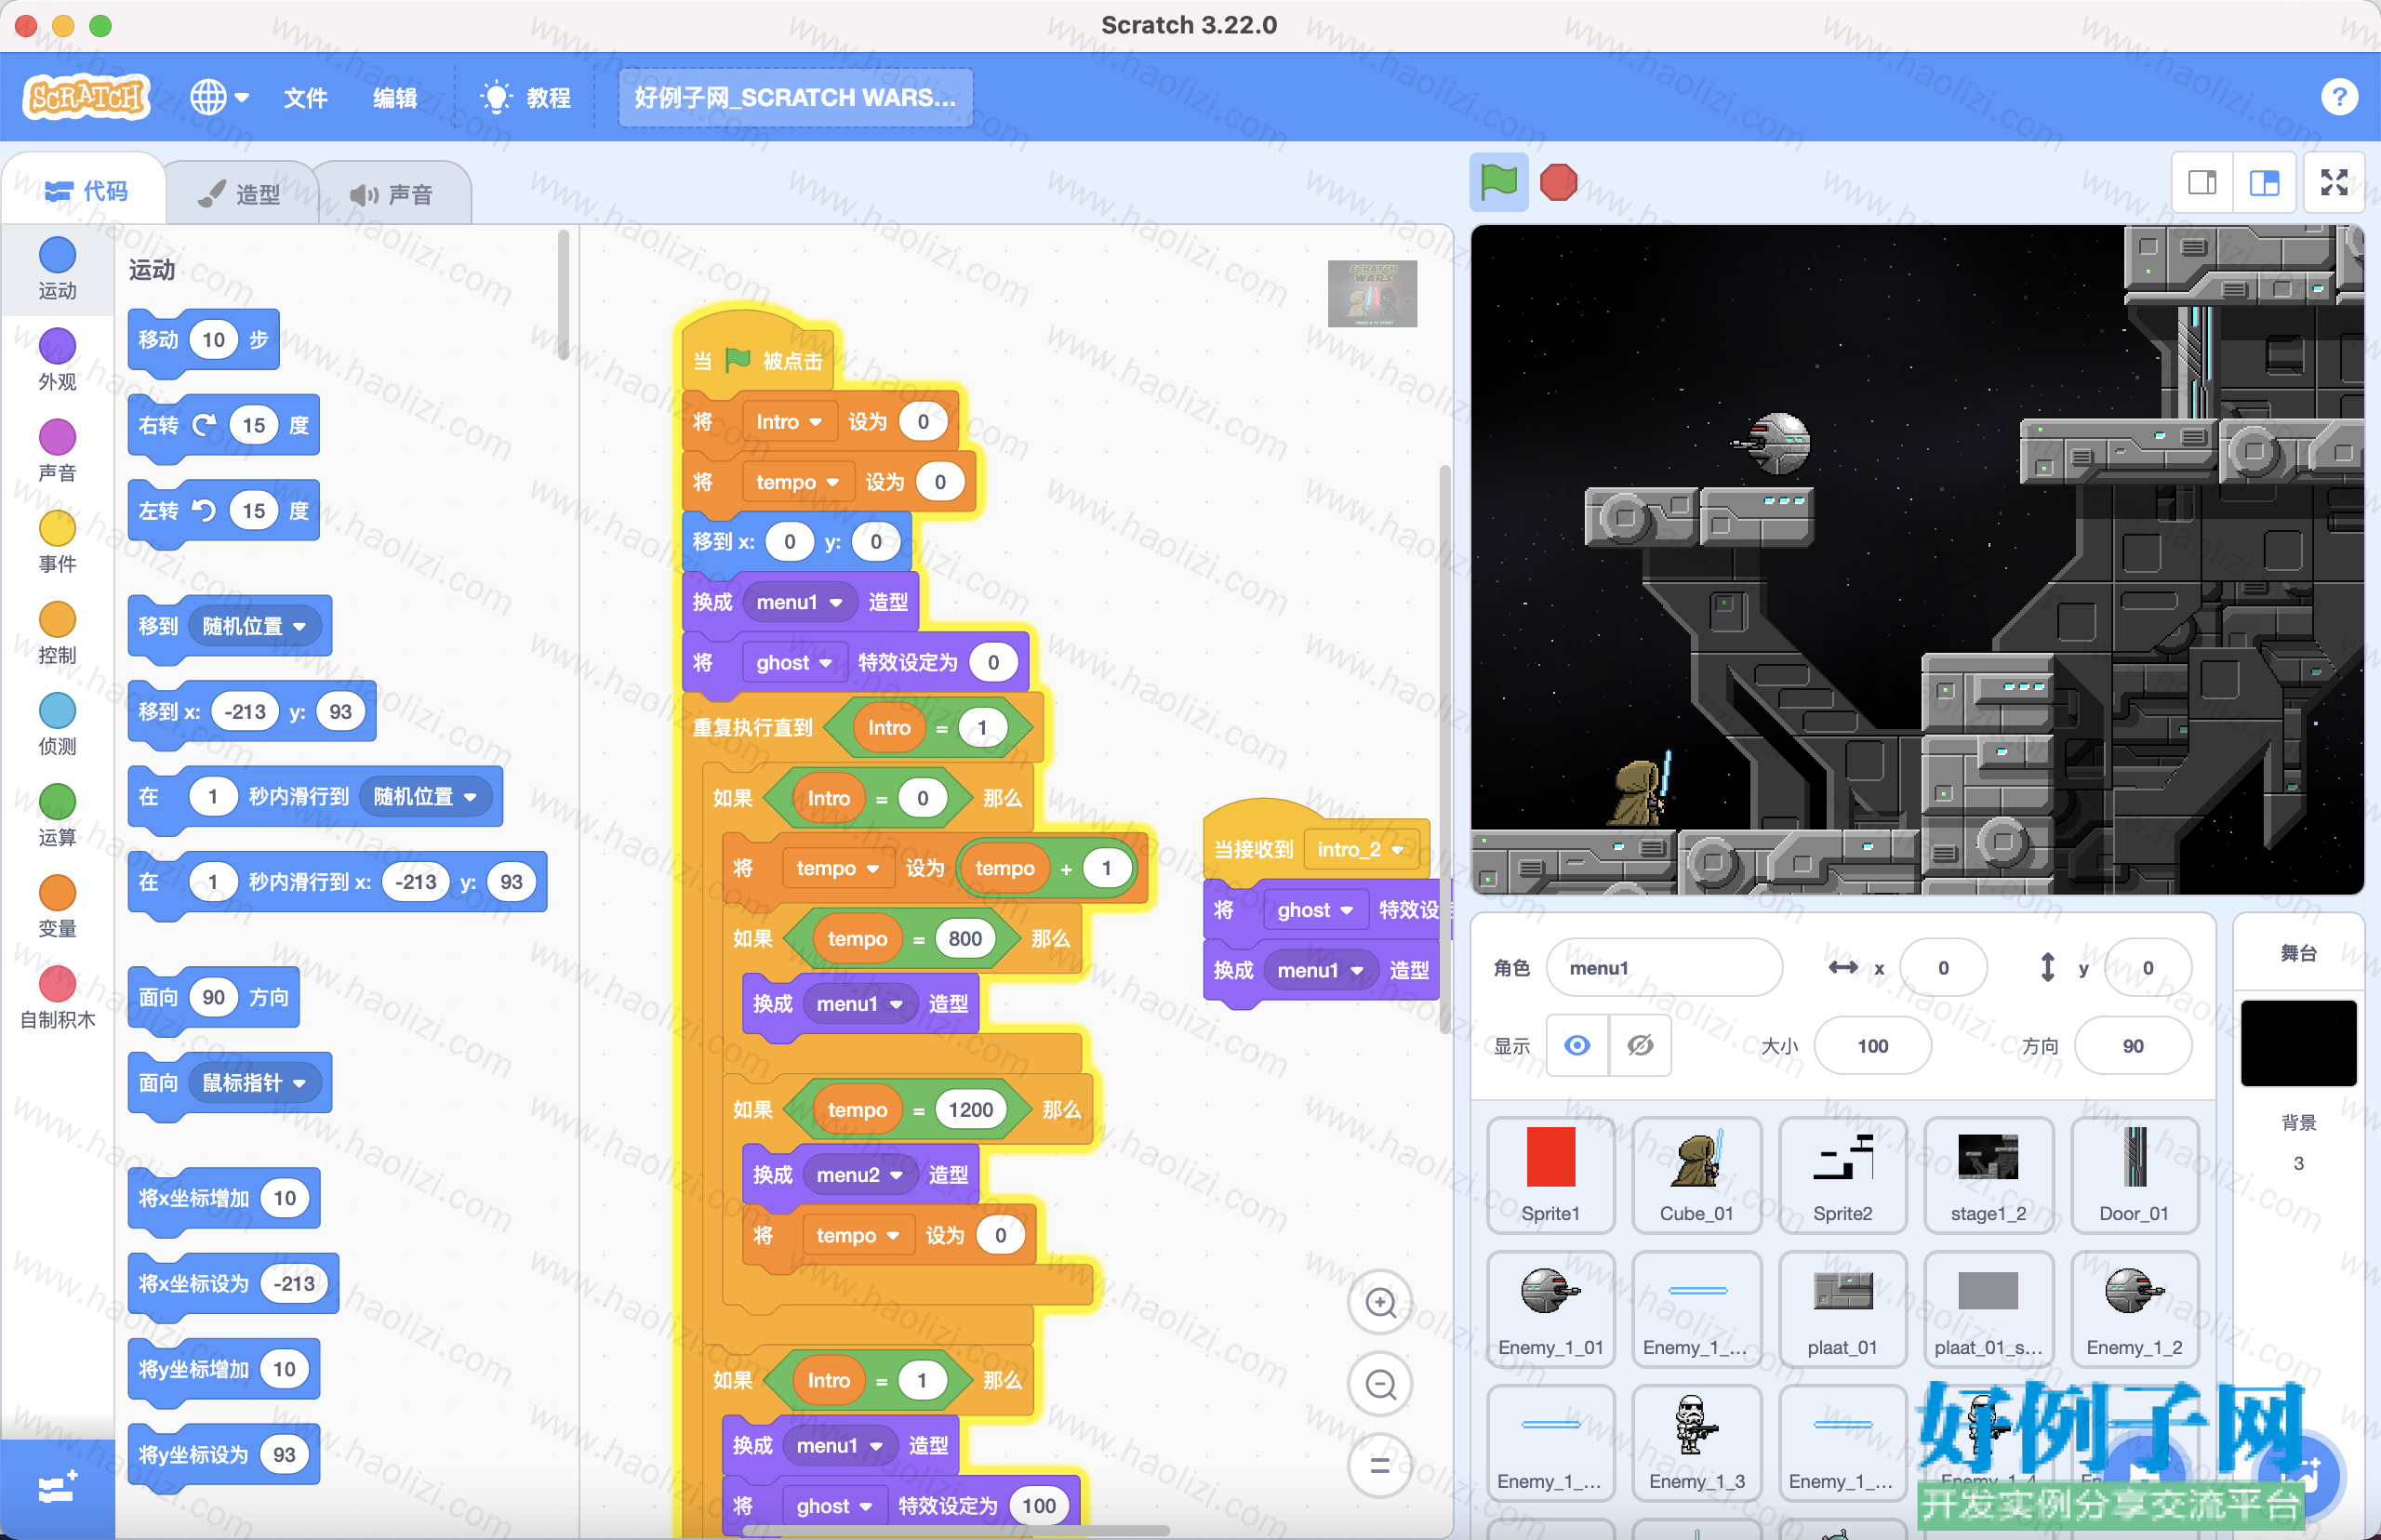Open the 编辑 menu
2381x1540 pixels.
(x=395, y=97)
